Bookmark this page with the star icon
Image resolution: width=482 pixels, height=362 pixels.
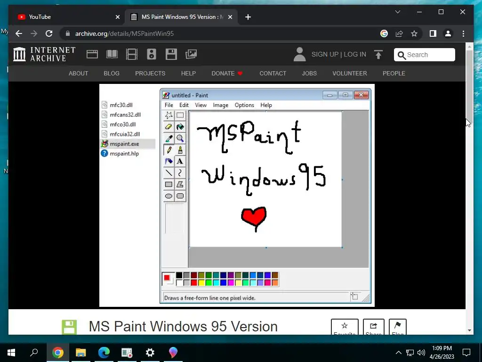point(414,33)
